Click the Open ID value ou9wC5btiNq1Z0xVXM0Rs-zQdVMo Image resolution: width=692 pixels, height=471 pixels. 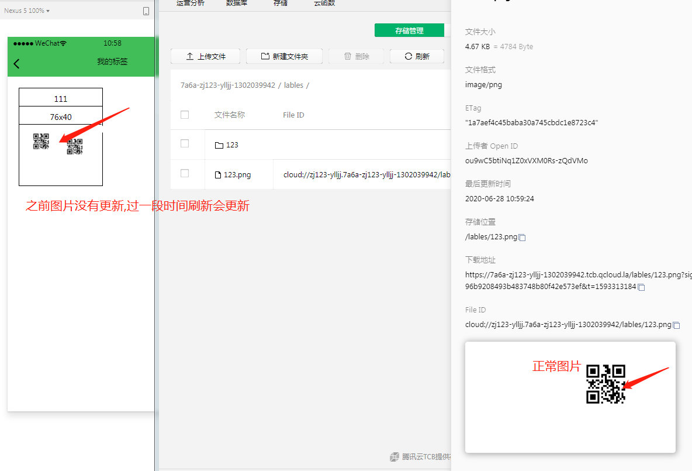pyautogui.click(x=527, y=160)
